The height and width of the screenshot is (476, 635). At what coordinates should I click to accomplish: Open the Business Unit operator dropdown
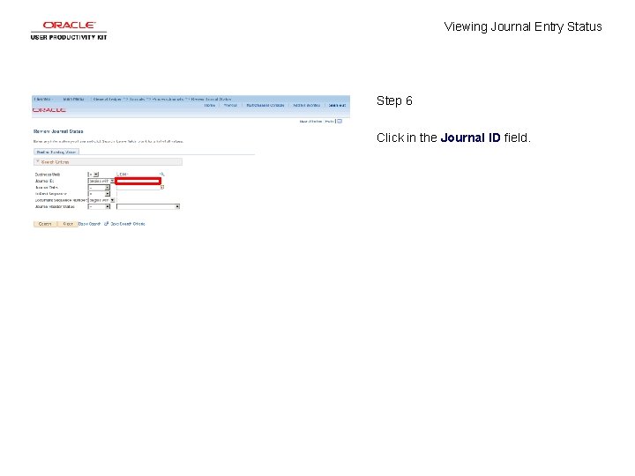click(93, 175)
